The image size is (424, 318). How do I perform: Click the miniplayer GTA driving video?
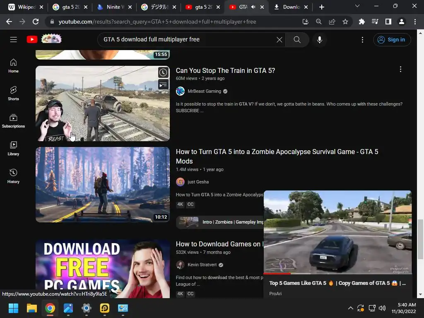337,232
